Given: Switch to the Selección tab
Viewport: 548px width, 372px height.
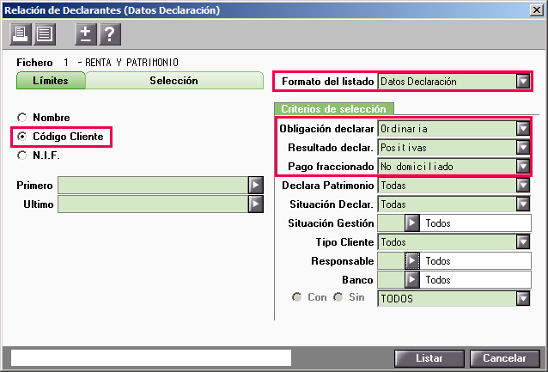Looking at the screenshot, I should point(174,81).
